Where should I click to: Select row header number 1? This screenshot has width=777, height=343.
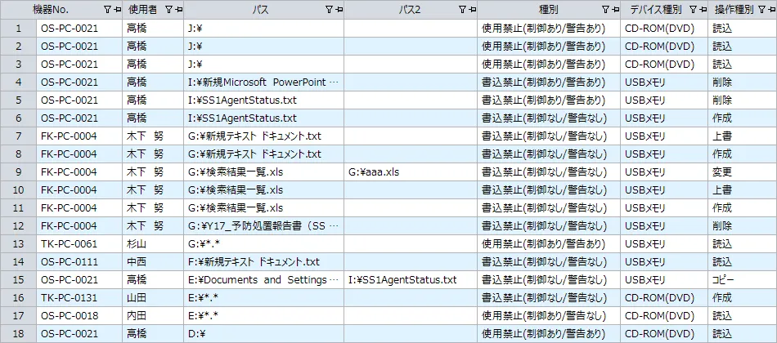[x=18, y=29]
